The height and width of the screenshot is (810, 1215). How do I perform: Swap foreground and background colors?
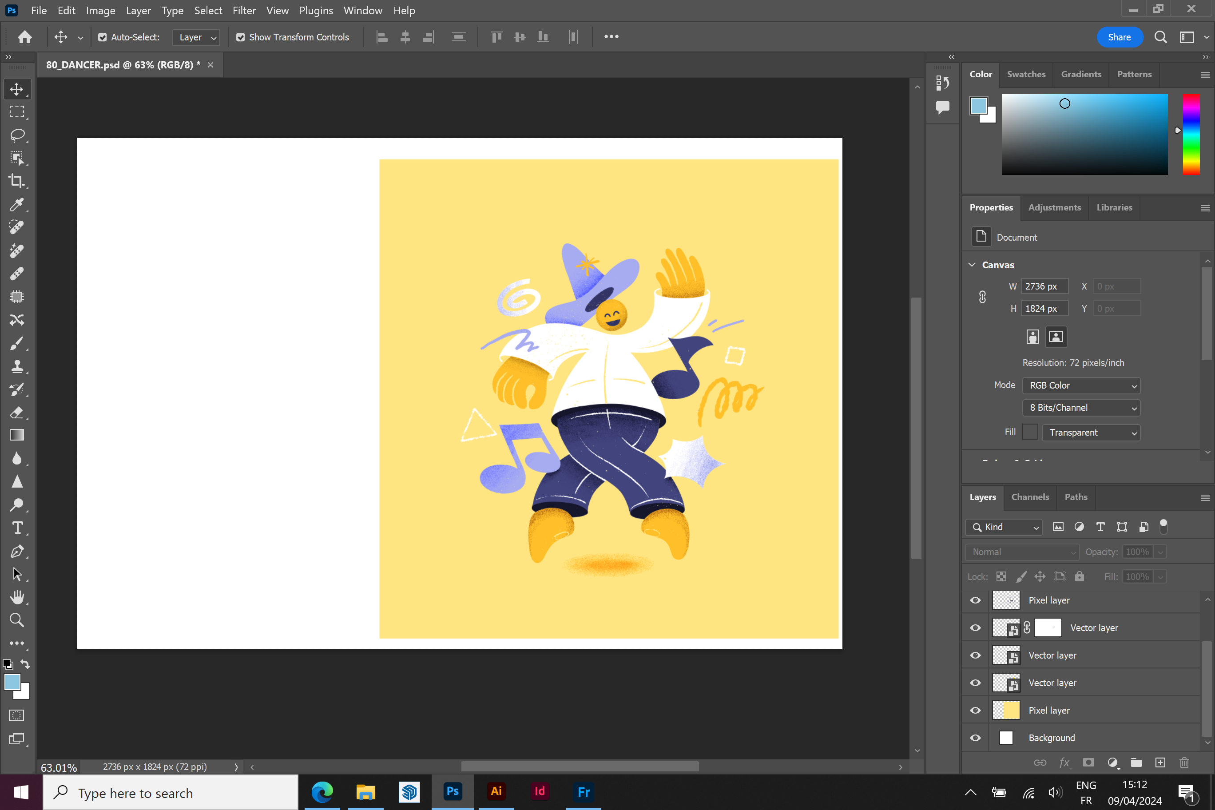coord(25,664)
